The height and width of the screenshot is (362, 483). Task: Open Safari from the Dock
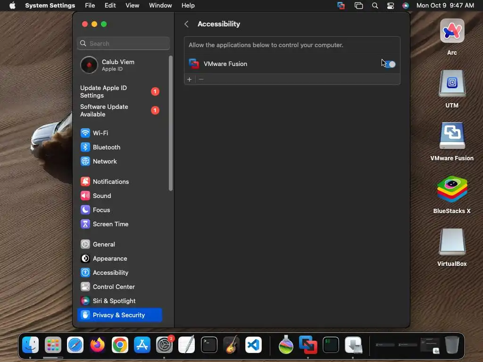(75, 345)
